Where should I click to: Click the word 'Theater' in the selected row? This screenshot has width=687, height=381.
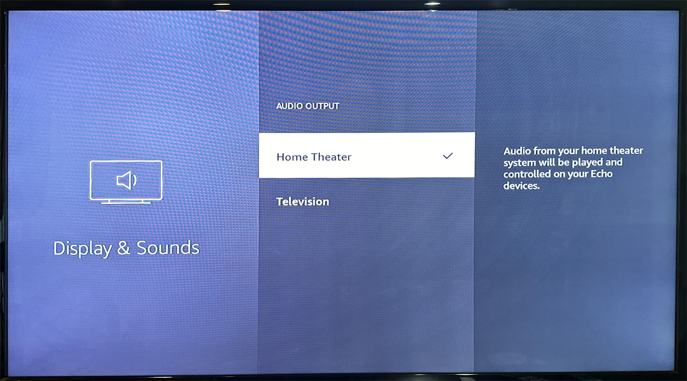[x=331, y=157]
